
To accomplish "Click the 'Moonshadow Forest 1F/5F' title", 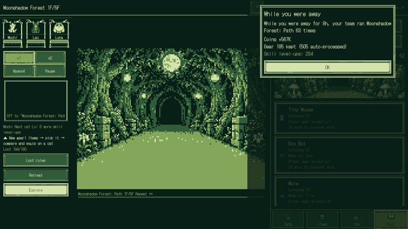I will [x=31, y=8].
